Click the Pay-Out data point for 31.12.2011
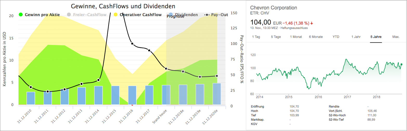This screenshot has width=407, height=131. coord(48,91)
